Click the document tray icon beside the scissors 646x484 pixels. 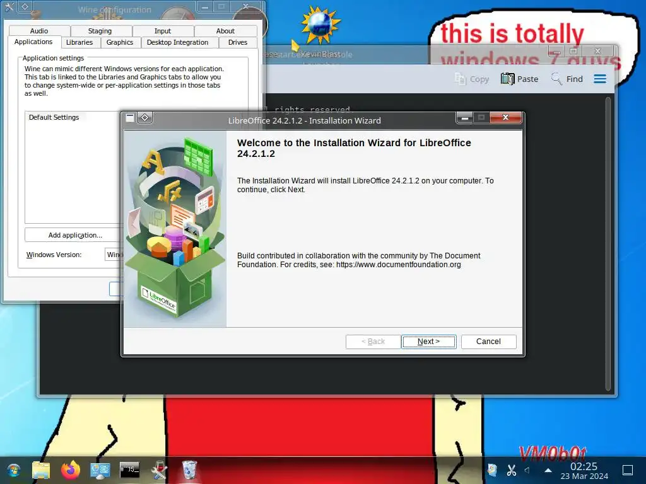492,470
